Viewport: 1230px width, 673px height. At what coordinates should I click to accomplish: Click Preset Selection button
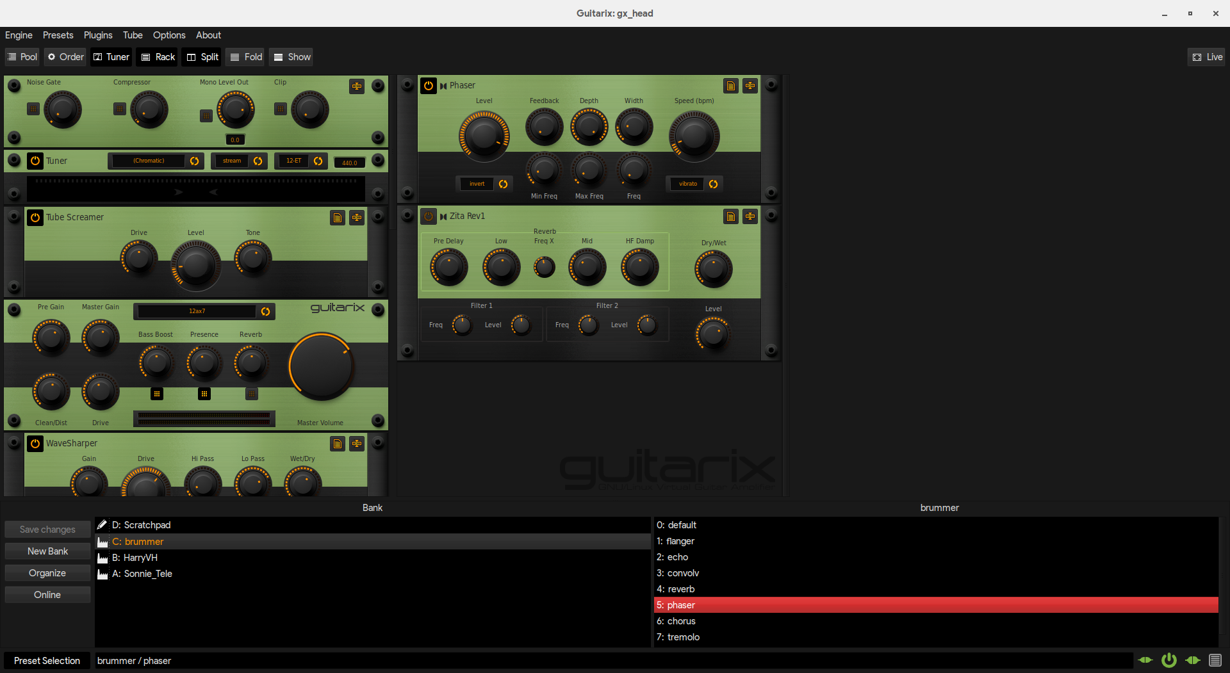pos(47,661)
